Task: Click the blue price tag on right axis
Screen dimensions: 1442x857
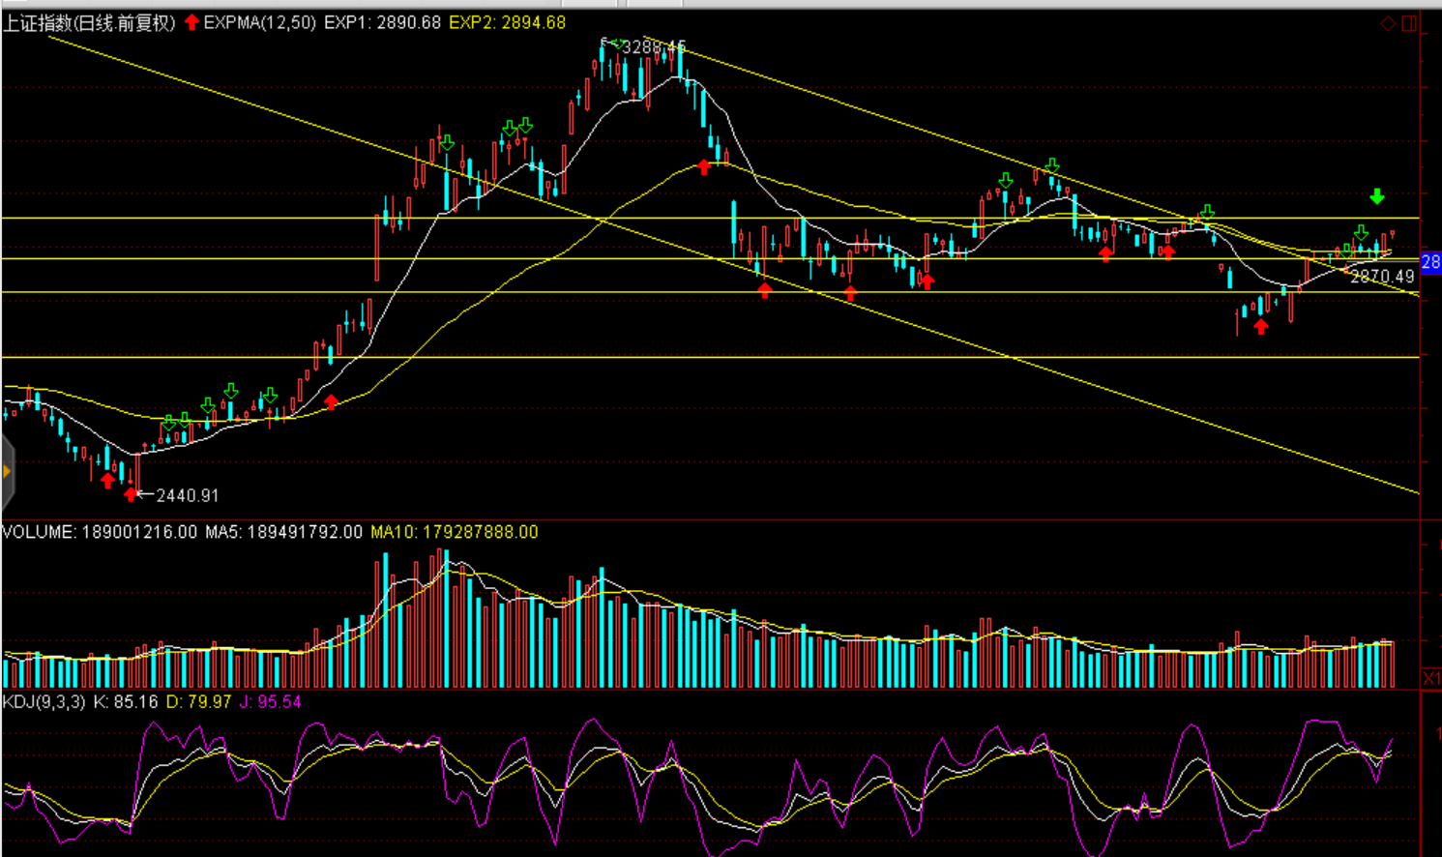Action: [1430, 262]
